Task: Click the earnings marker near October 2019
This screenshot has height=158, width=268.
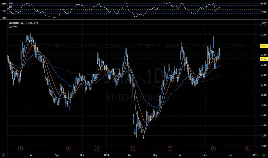Action: [69, 149]
